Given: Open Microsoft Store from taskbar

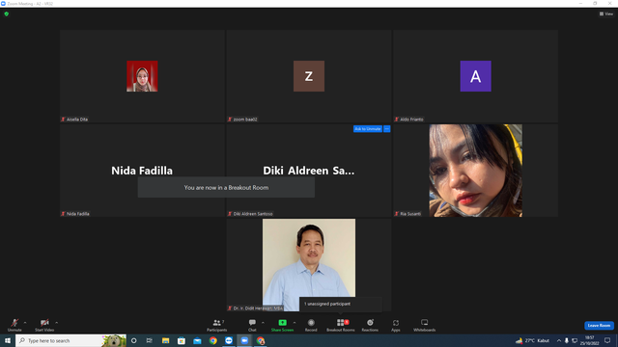Looking at the screenshot, I should 182,340.
